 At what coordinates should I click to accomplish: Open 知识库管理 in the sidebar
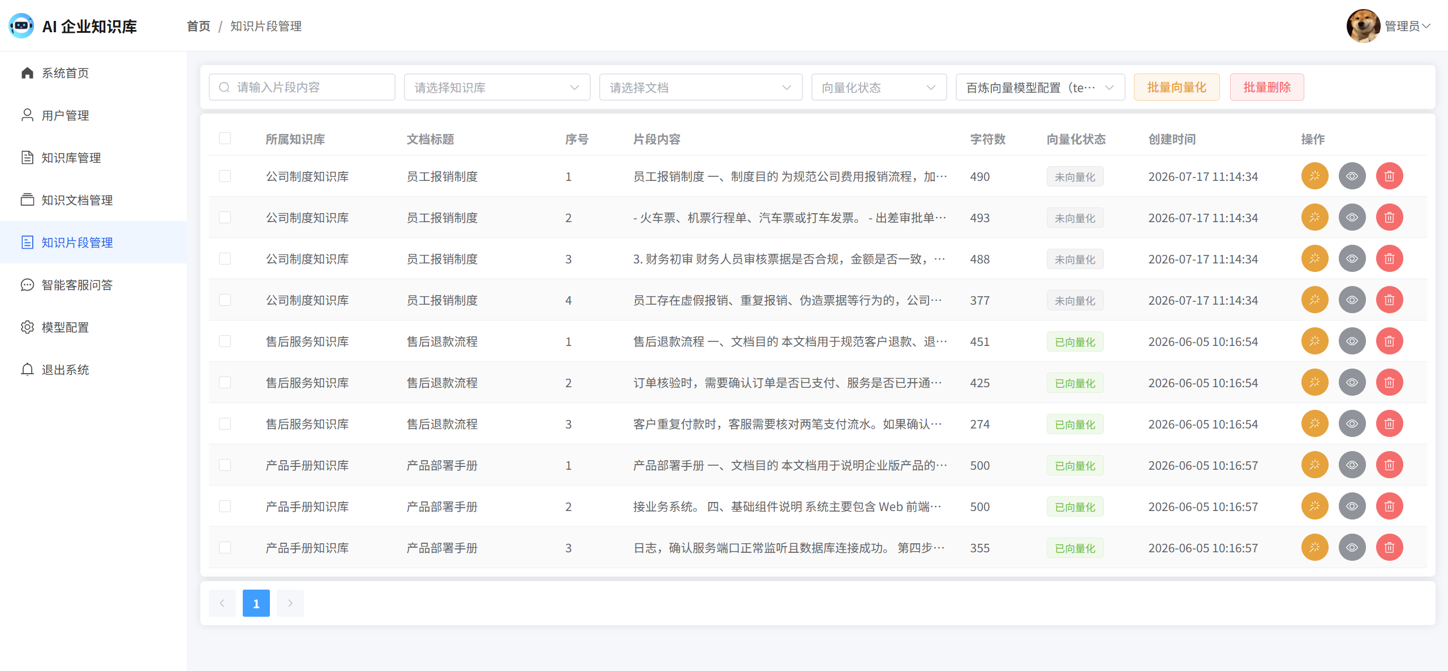pyautogui.click(x=93, y=158)
